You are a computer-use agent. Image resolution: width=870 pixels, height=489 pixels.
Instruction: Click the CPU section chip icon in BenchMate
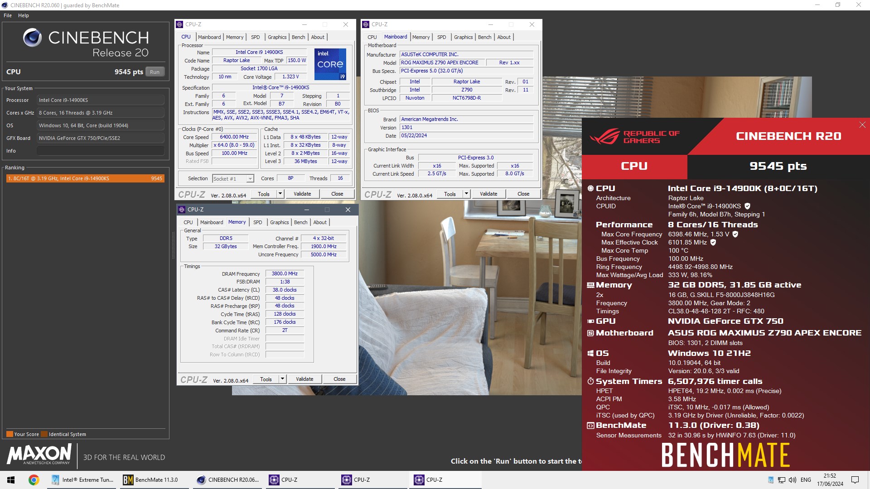tap(590, 189)
